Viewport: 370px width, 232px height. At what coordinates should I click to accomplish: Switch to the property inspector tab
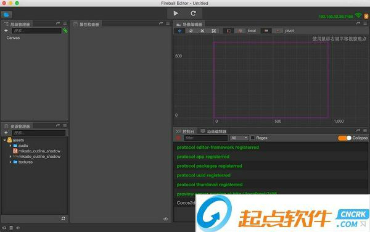[86, 24]
